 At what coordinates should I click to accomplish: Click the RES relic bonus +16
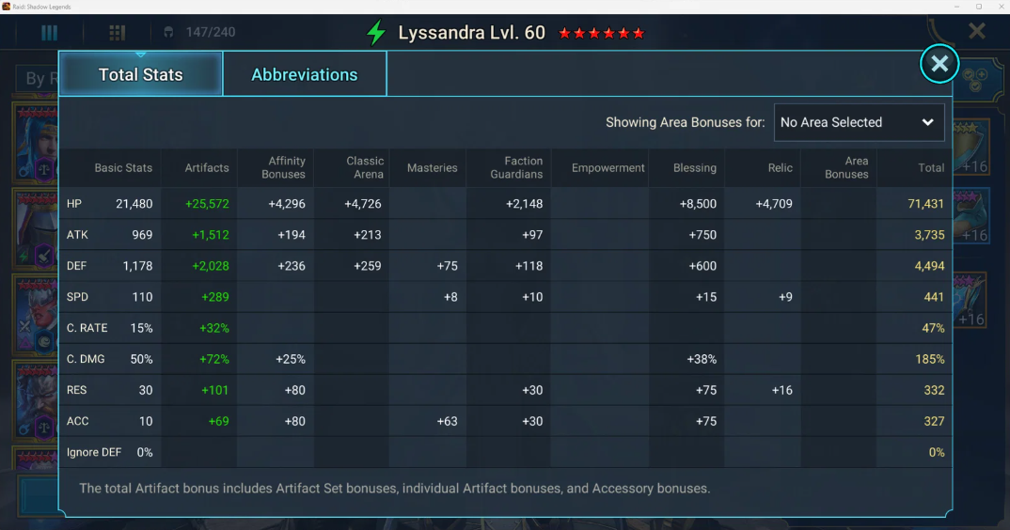[782, 390]
